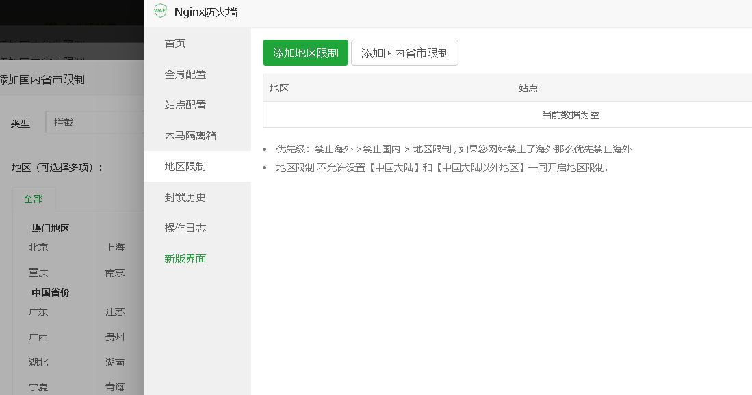Open the 类型 拦截 dropdown in dialog
This screenshot has width=752, height=395.
click(x=94, y=122)
